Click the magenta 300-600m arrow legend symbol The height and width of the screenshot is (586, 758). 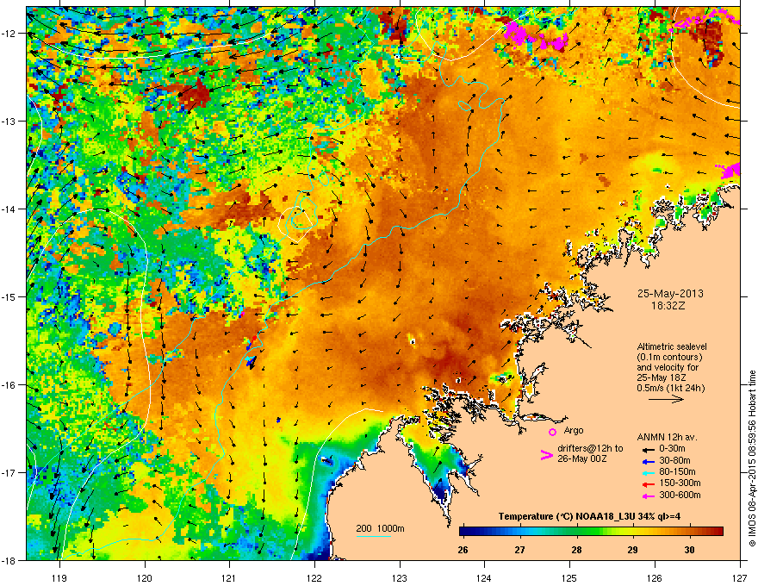(647, 496)
